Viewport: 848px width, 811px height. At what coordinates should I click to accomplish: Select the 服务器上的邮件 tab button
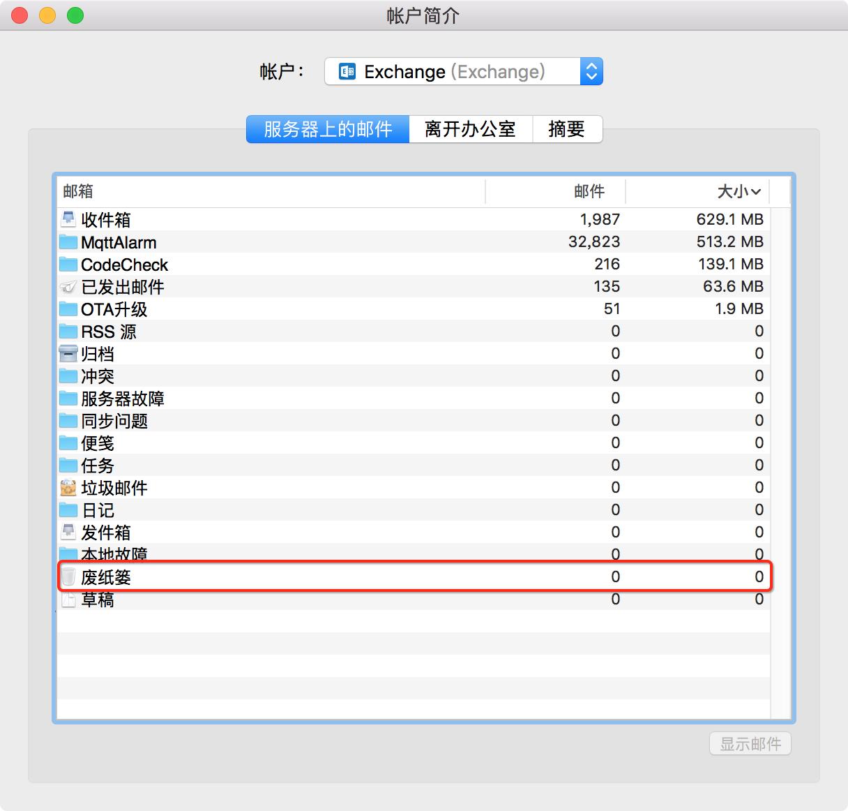click(x=328, y=129)
